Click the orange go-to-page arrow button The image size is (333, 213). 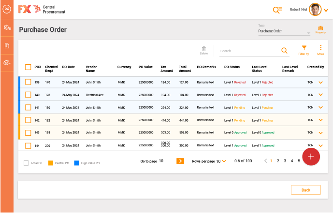click(180, 161)
